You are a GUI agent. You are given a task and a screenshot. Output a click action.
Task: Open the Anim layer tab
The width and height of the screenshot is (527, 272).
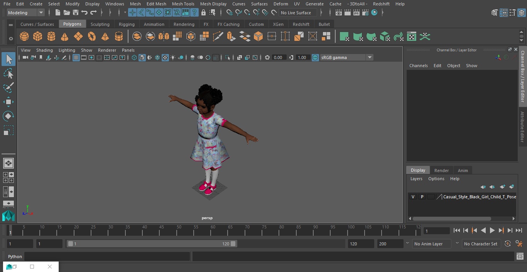click(x=463, y=170)
